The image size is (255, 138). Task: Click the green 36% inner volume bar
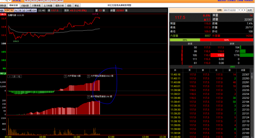[185, 40]
